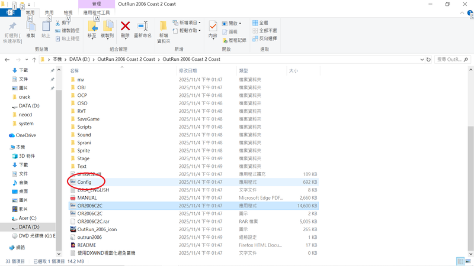Select the MANUAL PDF file
Screen dimensions: 474x266
pos(194,198)
